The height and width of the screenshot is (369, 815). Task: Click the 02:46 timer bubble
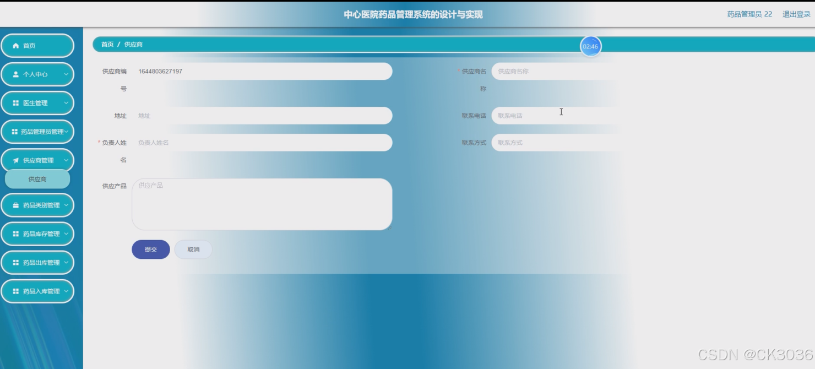tap(590, 46)
